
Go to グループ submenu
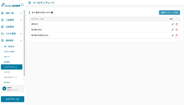pyautogui.click(x=7, y=57)
